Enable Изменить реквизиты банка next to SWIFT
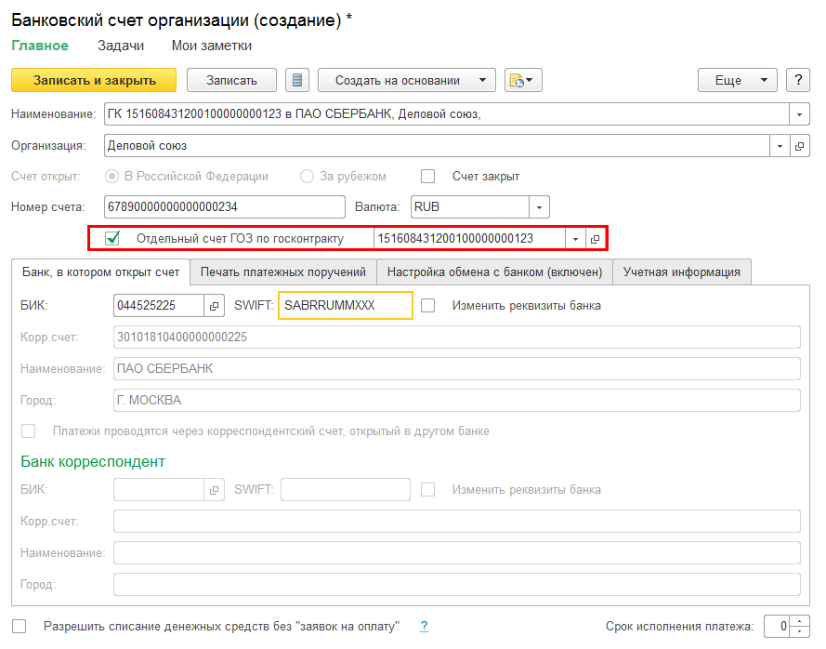The height and width of the screenshot is (649, 826). point(428,306)
